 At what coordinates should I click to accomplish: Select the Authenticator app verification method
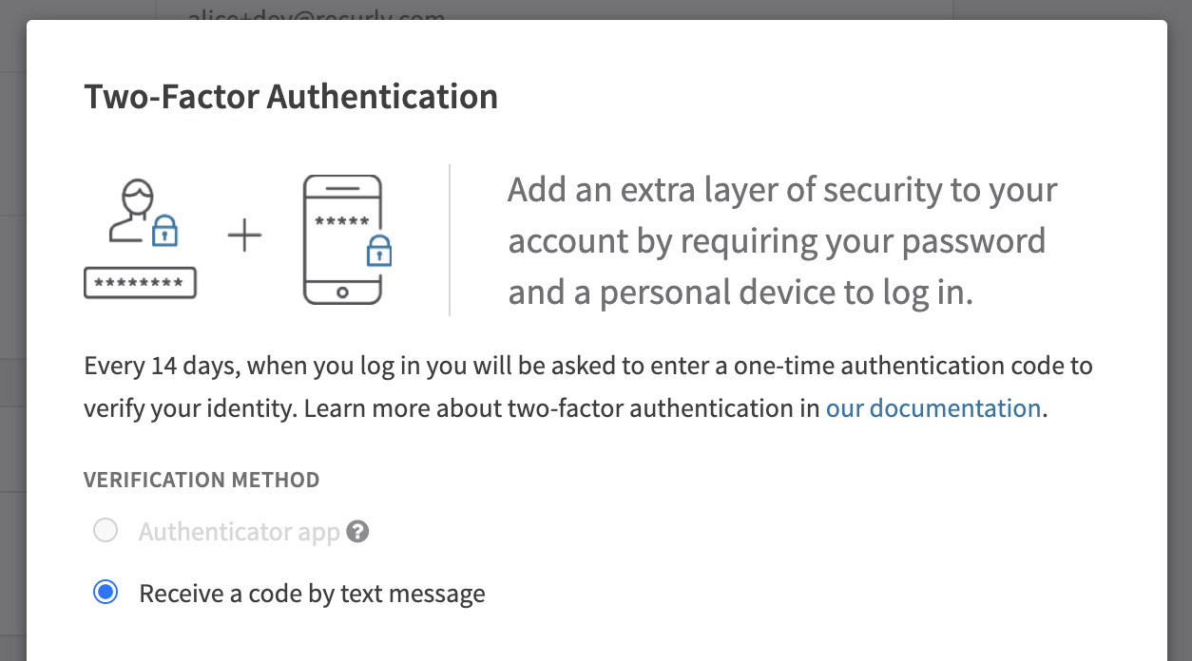pos(106,530)
